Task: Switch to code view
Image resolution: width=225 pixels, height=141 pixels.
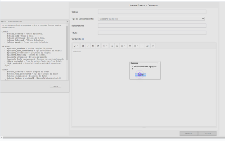Action: click(153, 46)
